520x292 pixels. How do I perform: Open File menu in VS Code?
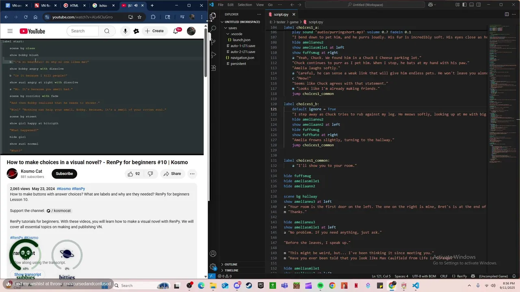coord(221,5)
